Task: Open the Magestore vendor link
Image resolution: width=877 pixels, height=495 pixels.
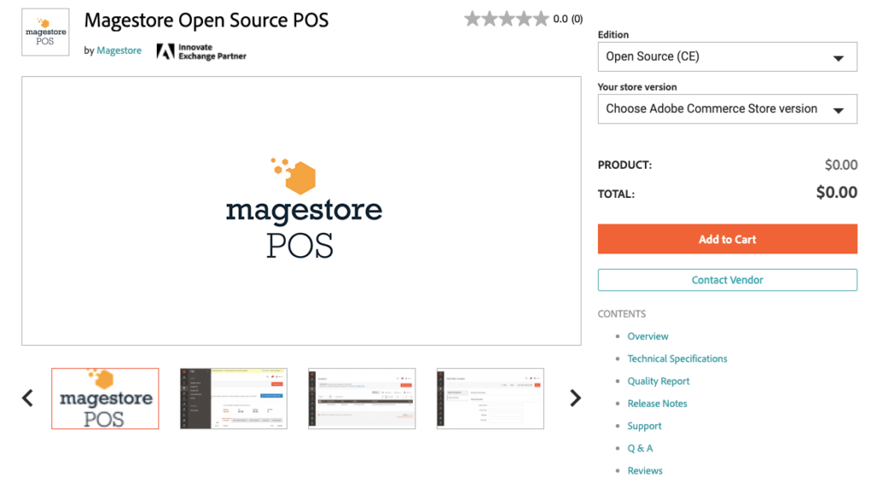Action: coord(119,51)
